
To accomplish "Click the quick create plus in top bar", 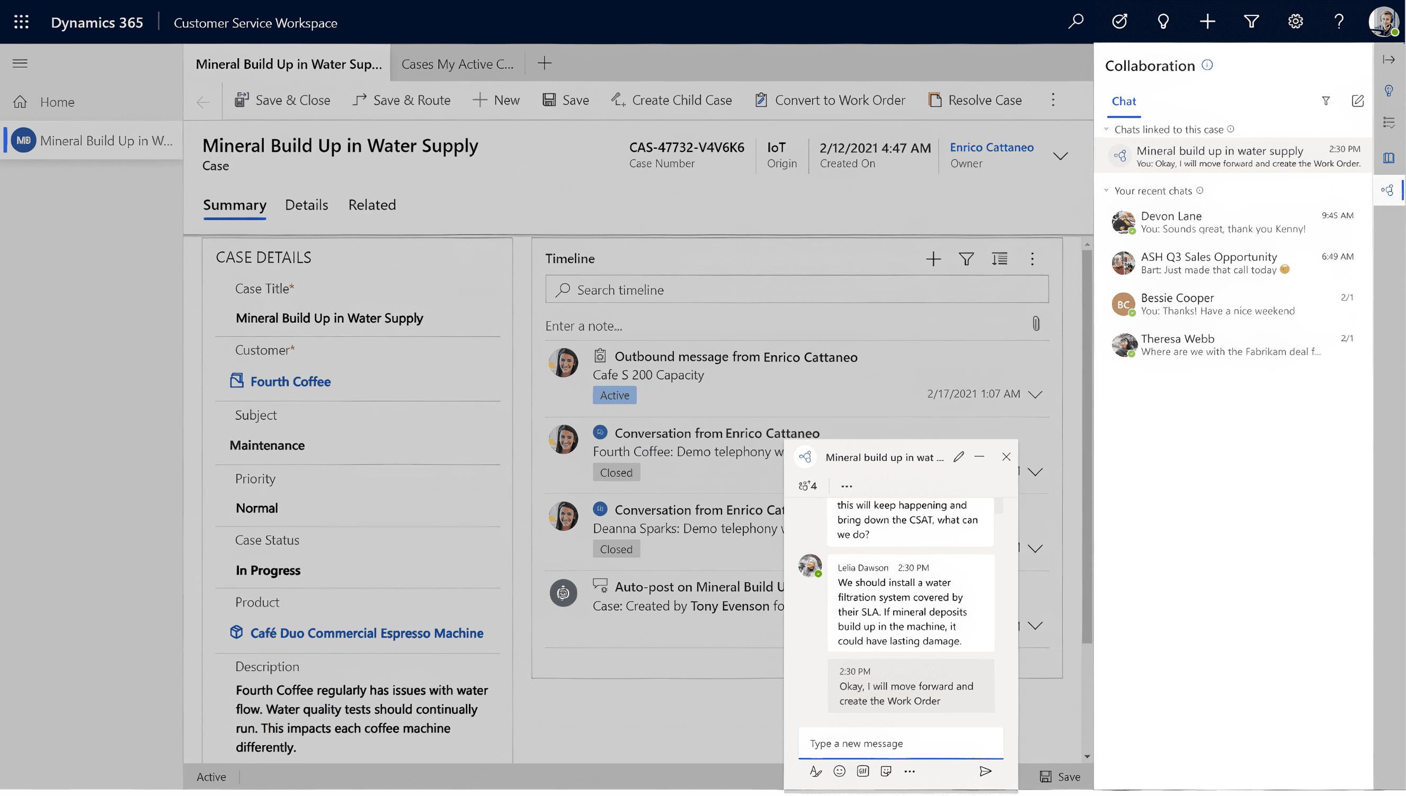I will tap(1207, 22).
